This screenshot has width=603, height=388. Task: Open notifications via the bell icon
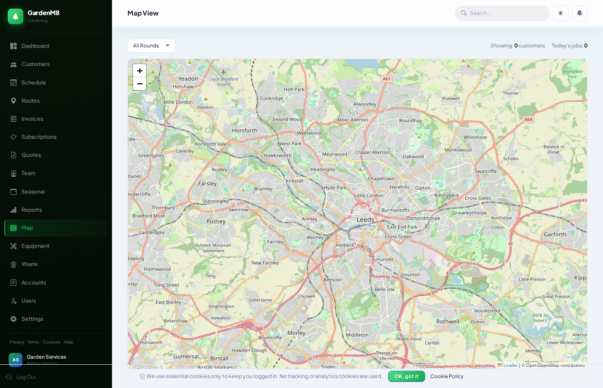point(579,13)
